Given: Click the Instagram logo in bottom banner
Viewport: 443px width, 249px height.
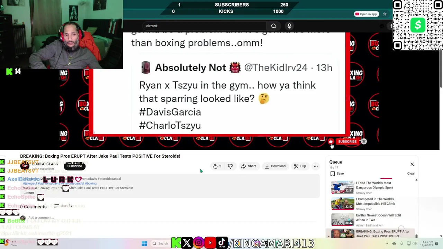Looking at the screenshot, I should [x=198, y=243].
